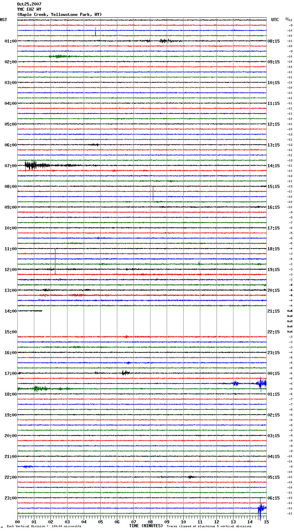Select the 00:15 UTC time label

(x=274, y=373)
